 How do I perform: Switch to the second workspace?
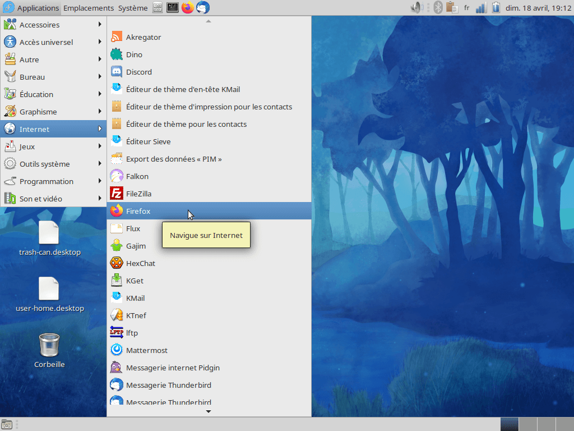[x=528, y=424]
